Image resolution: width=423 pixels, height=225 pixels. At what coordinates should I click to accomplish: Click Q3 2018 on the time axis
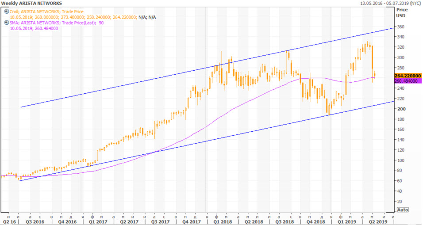pyautogui.click(x=285, y=222)
